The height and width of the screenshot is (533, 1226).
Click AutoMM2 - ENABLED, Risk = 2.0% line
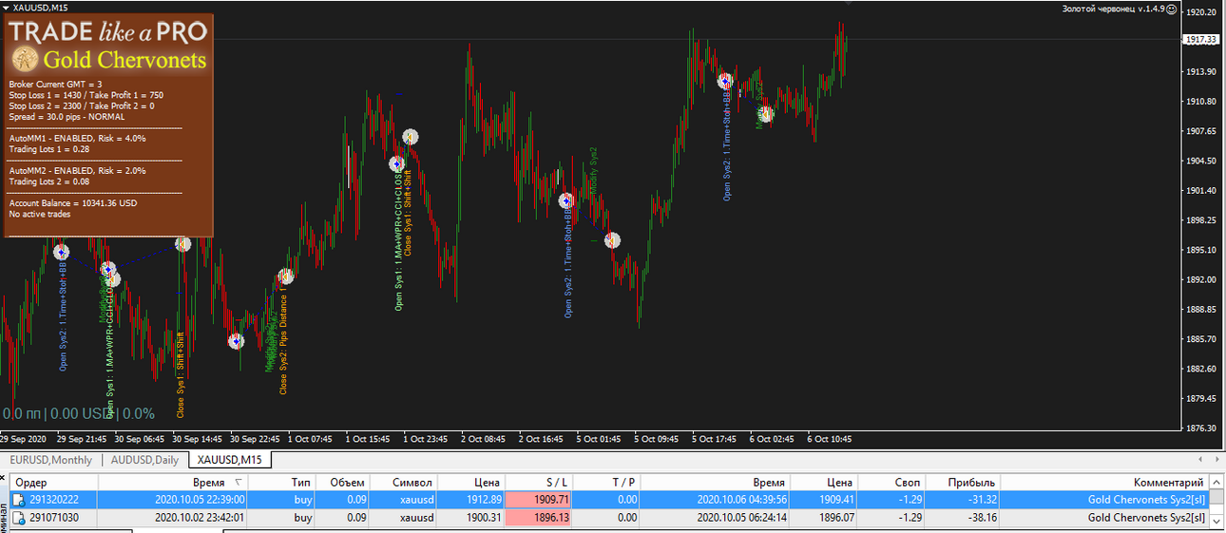pyautogui.click(x=78, y=170)
